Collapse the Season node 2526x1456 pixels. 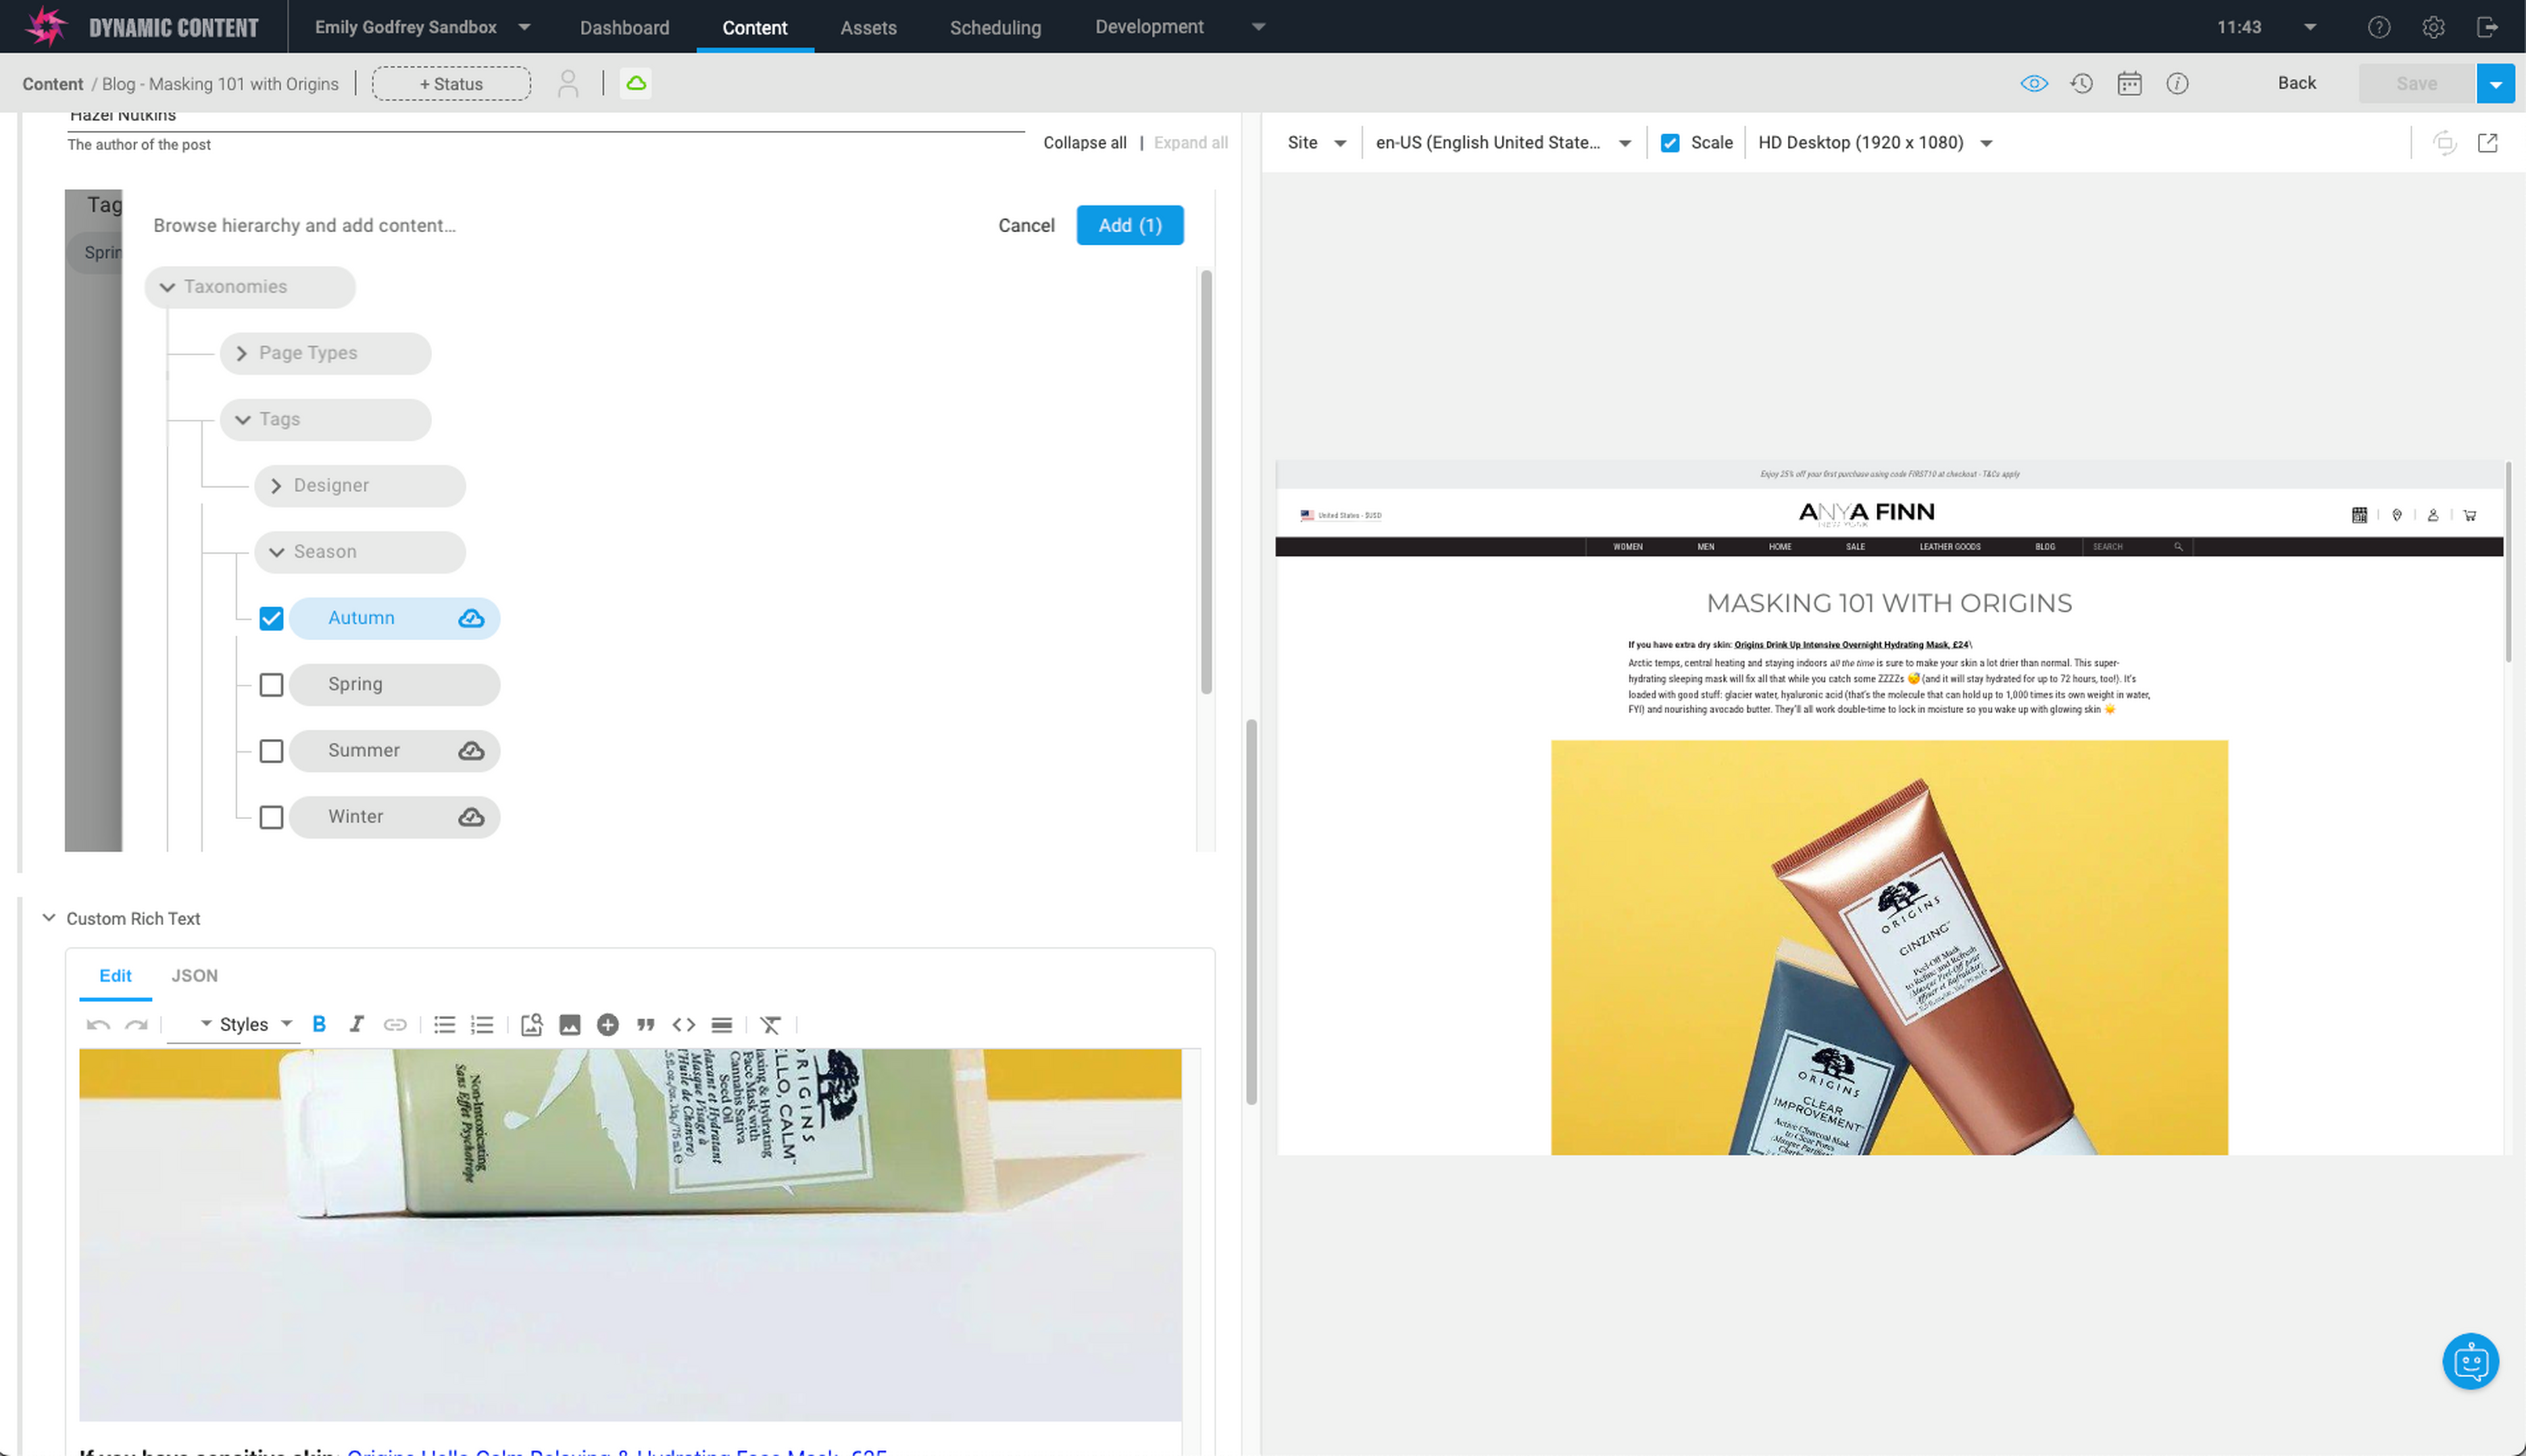[x=277, y=552]
